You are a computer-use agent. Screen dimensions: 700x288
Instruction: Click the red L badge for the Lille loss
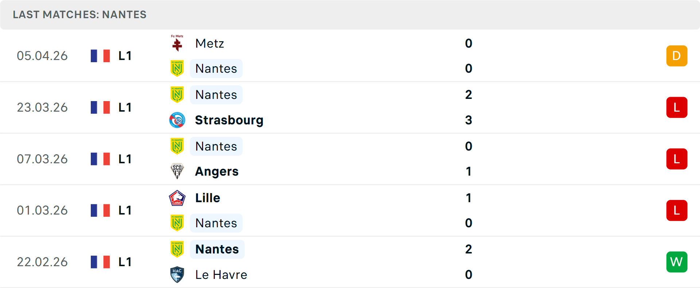(x=677, y=210)
